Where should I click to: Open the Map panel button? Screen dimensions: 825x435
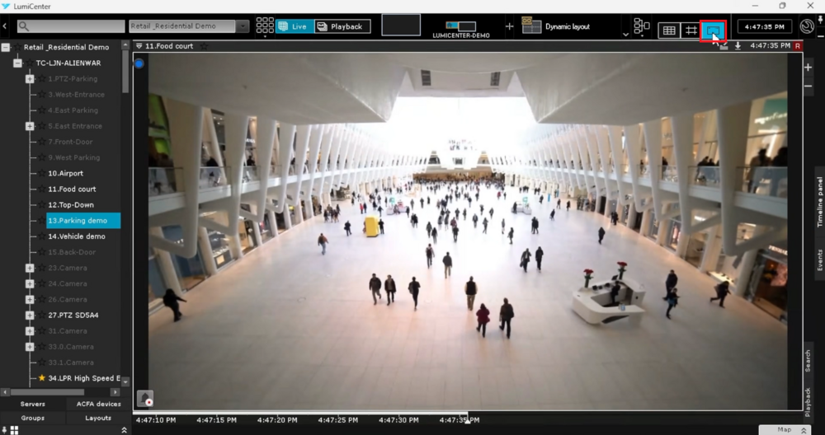(x=784, y=429)
